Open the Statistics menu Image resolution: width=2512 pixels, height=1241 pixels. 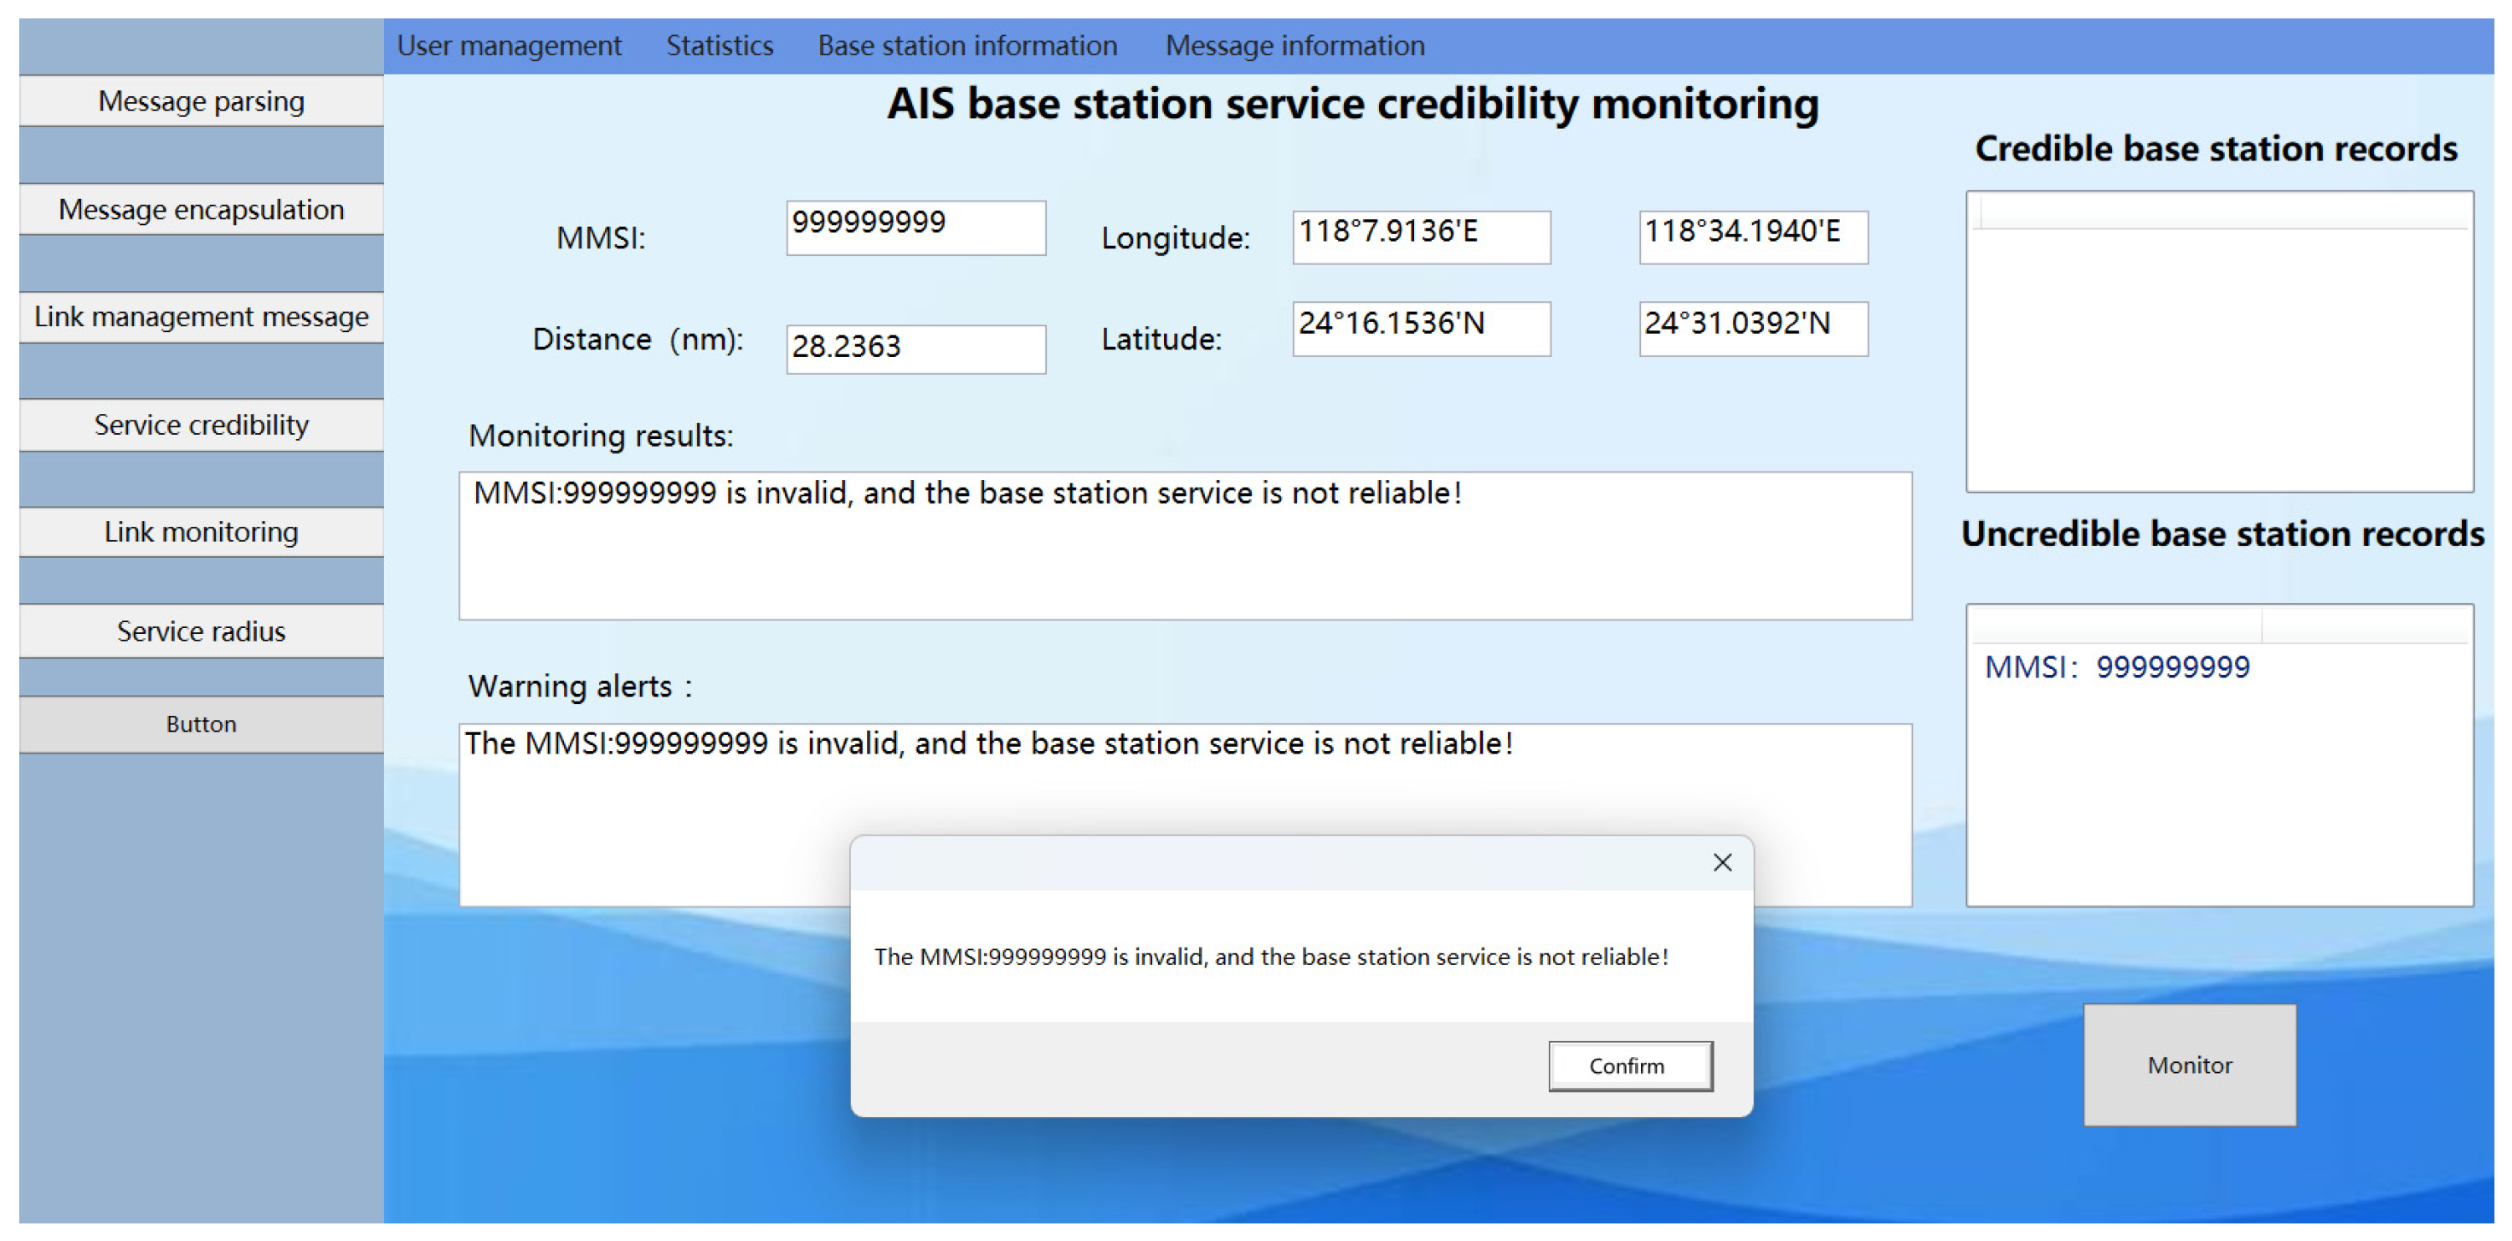coord(719,46)
